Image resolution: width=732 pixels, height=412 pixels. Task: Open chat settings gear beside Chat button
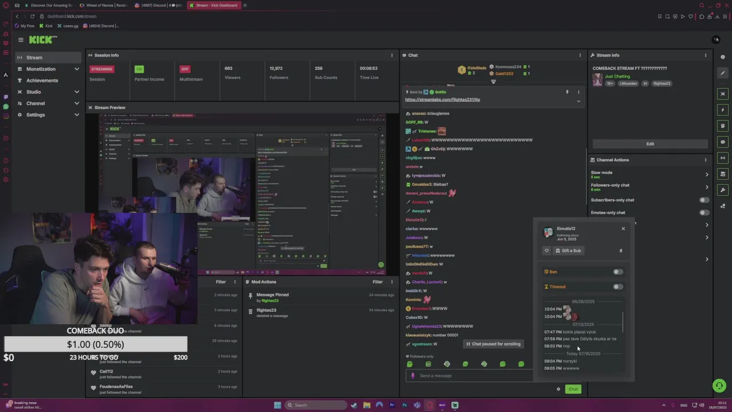click(x=558, y=389)
